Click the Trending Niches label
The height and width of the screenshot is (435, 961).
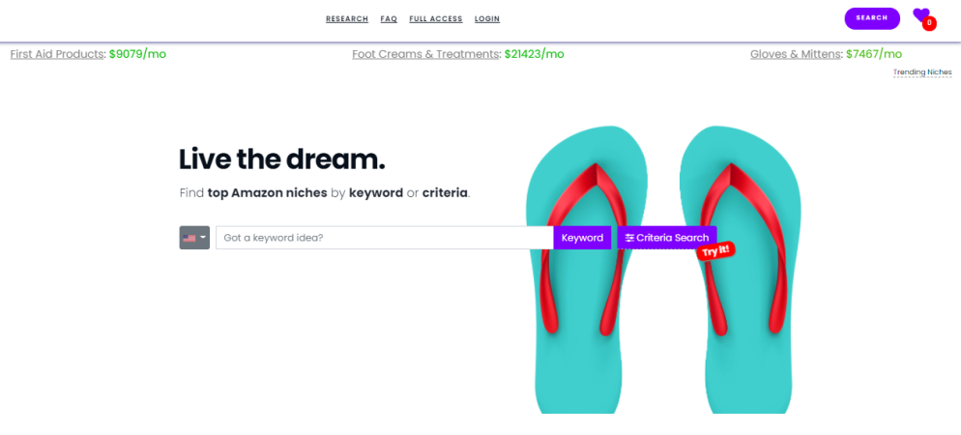pos(922,72)
